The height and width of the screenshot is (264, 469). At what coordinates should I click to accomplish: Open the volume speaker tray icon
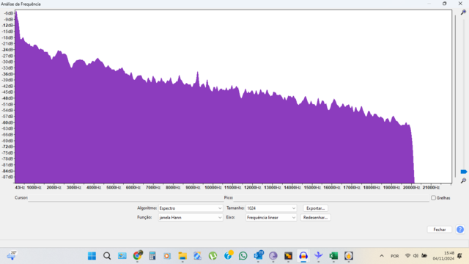coord(416,256)
